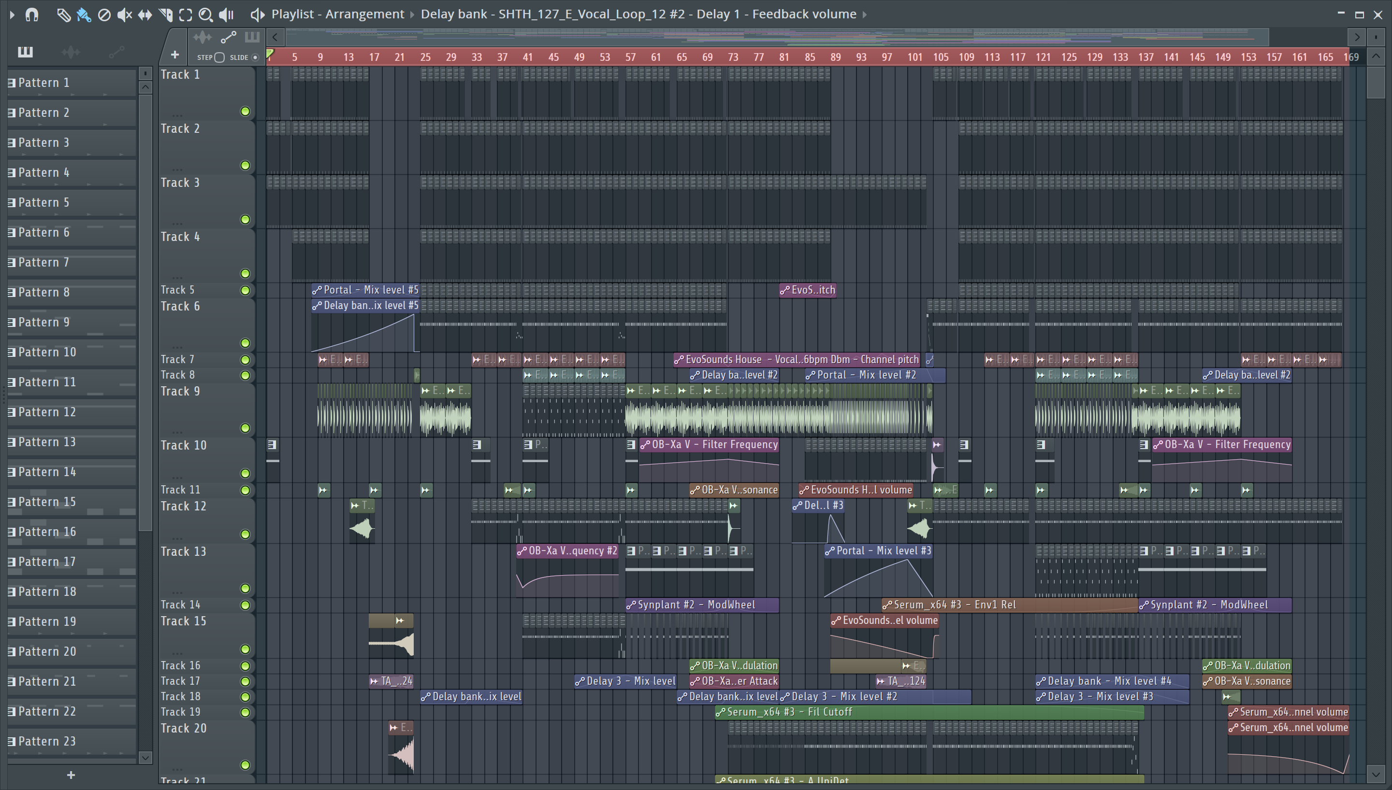Select Pattern 5 in the picker
The image size is (1392, 790).
click(x=71, y=202)
